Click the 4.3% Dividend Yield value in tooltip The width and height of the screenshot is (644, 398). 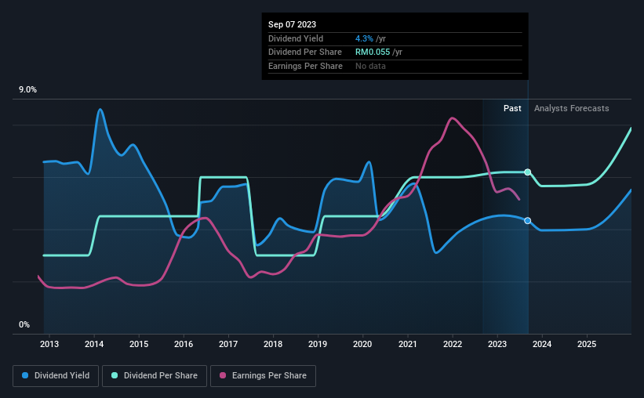tap(364, 38)
